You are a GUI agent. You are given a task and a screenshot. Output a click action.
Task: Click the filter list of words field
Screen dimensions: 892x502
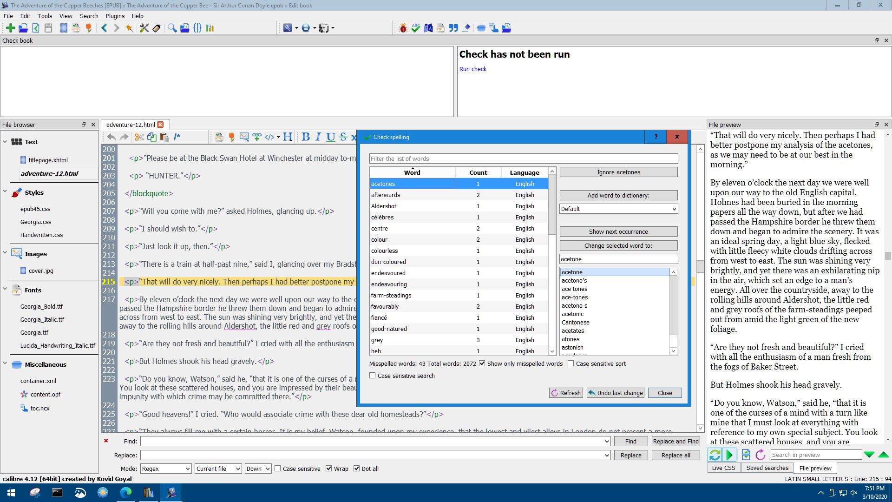point(524,159)
